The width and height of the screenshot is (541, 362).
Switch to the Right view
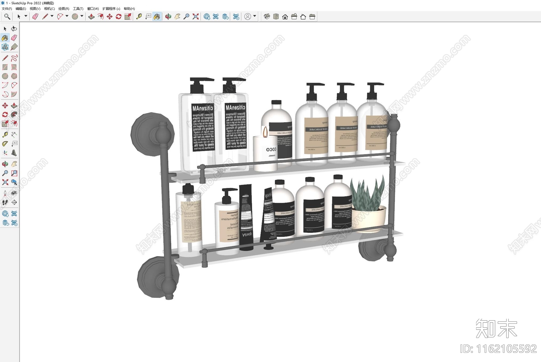pyautogui.click(x=294, y=16)
